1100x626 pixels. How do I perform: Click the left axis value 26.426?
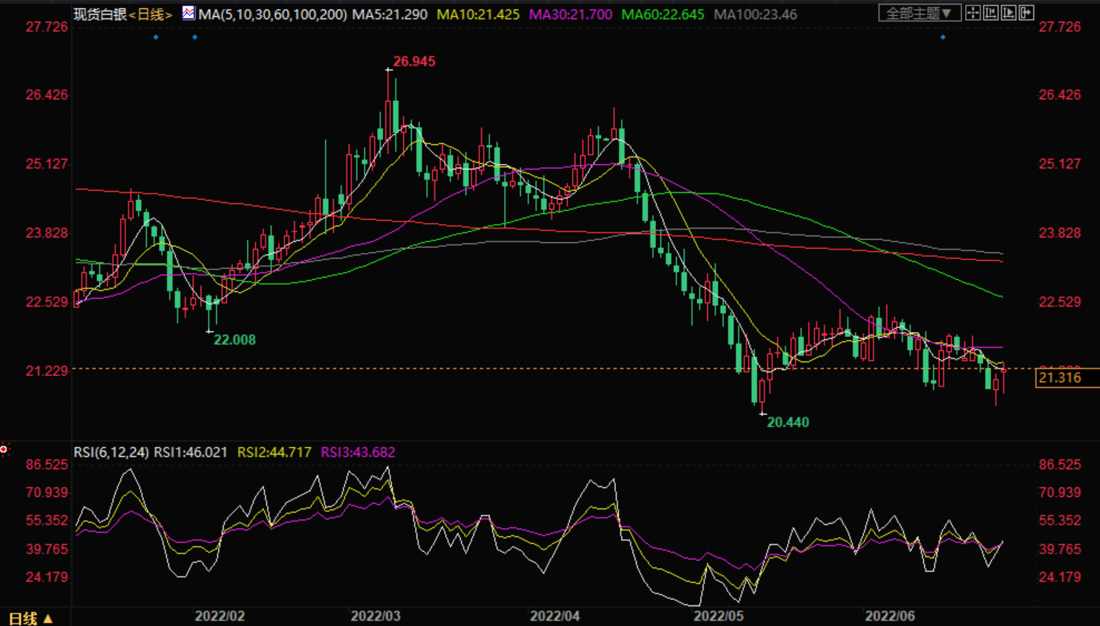tap(47, 95)
